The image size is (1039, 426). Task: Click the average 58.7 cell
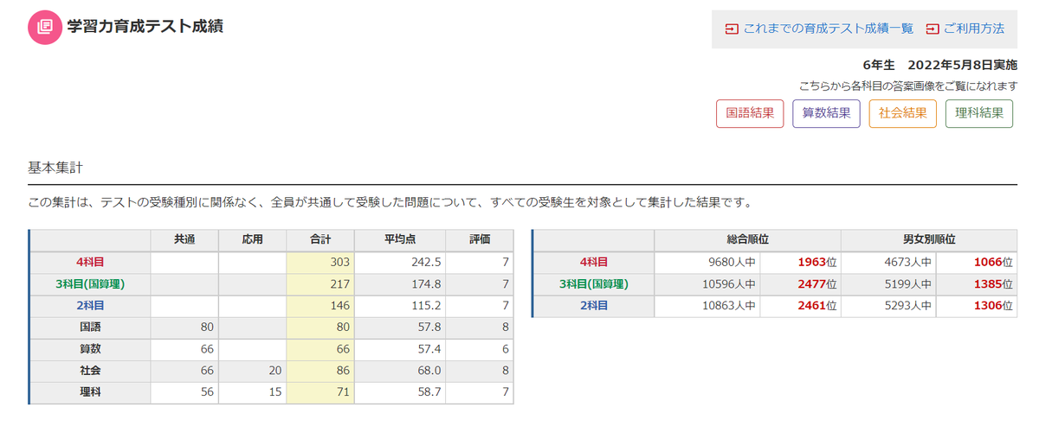tap(400, 393)
